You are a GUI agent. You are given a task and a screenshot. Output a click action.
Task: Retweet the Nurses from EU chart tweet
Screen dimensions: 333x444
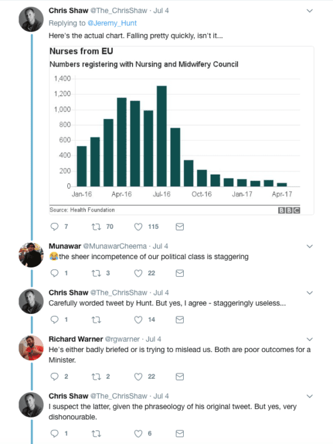click(x=96, y=226)
